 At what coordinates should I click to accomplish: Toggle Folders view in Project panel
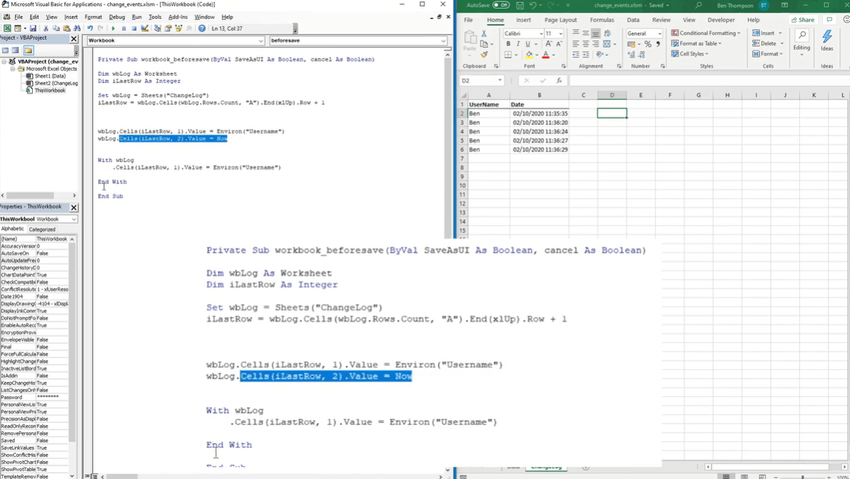tap(29, 51)
